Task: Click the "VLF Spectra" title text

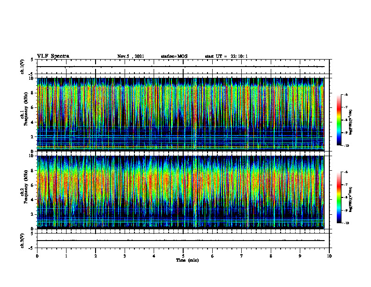Action: pyautogui.click(x=53, y=56)
